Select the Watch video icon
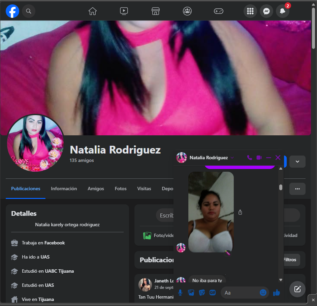Screen dimensions: 317x306 (x=124, y=11)
